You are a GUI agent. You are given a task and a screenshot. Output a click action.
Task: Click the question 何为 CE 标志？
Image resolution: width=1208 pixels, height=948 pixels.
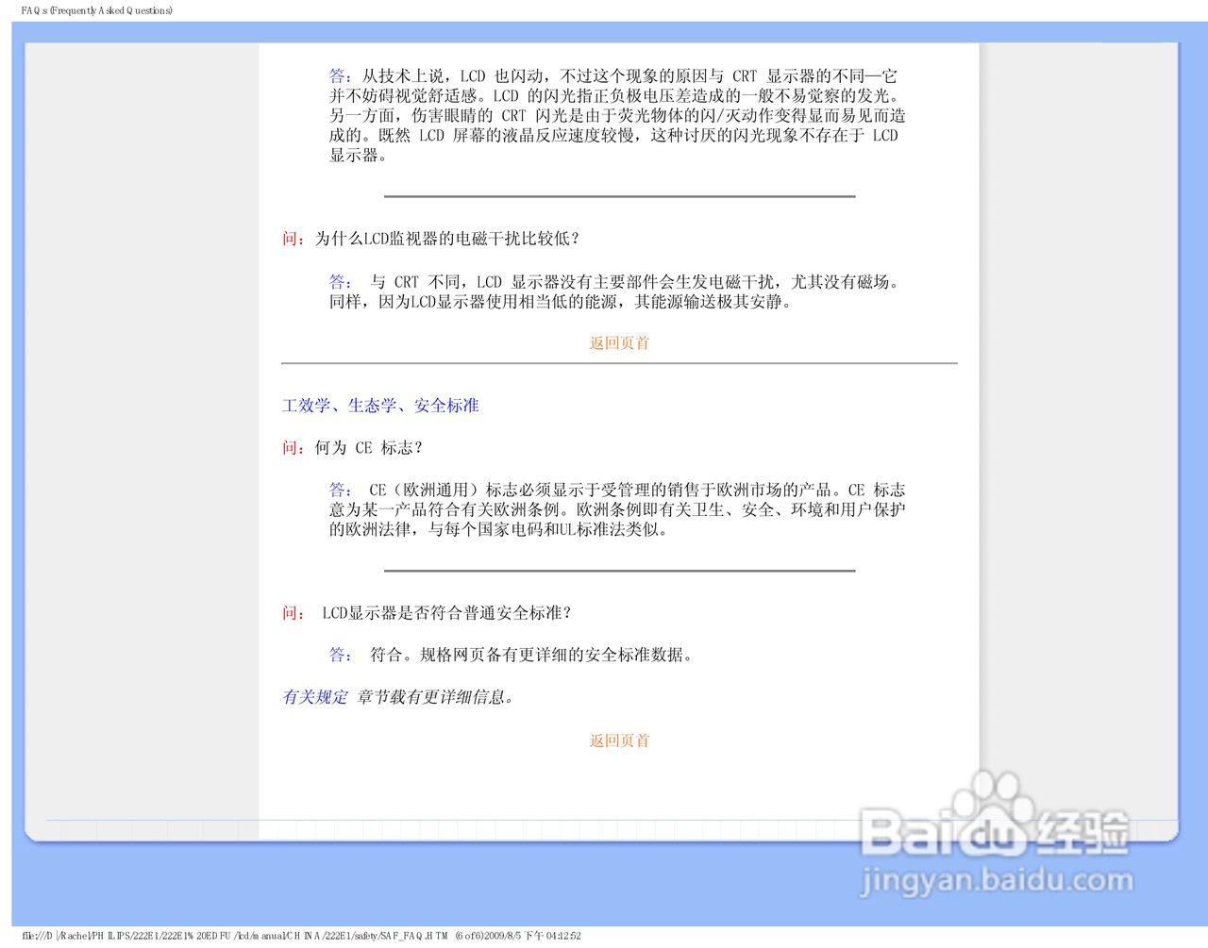pyautogui.click(x=369, y=447)
